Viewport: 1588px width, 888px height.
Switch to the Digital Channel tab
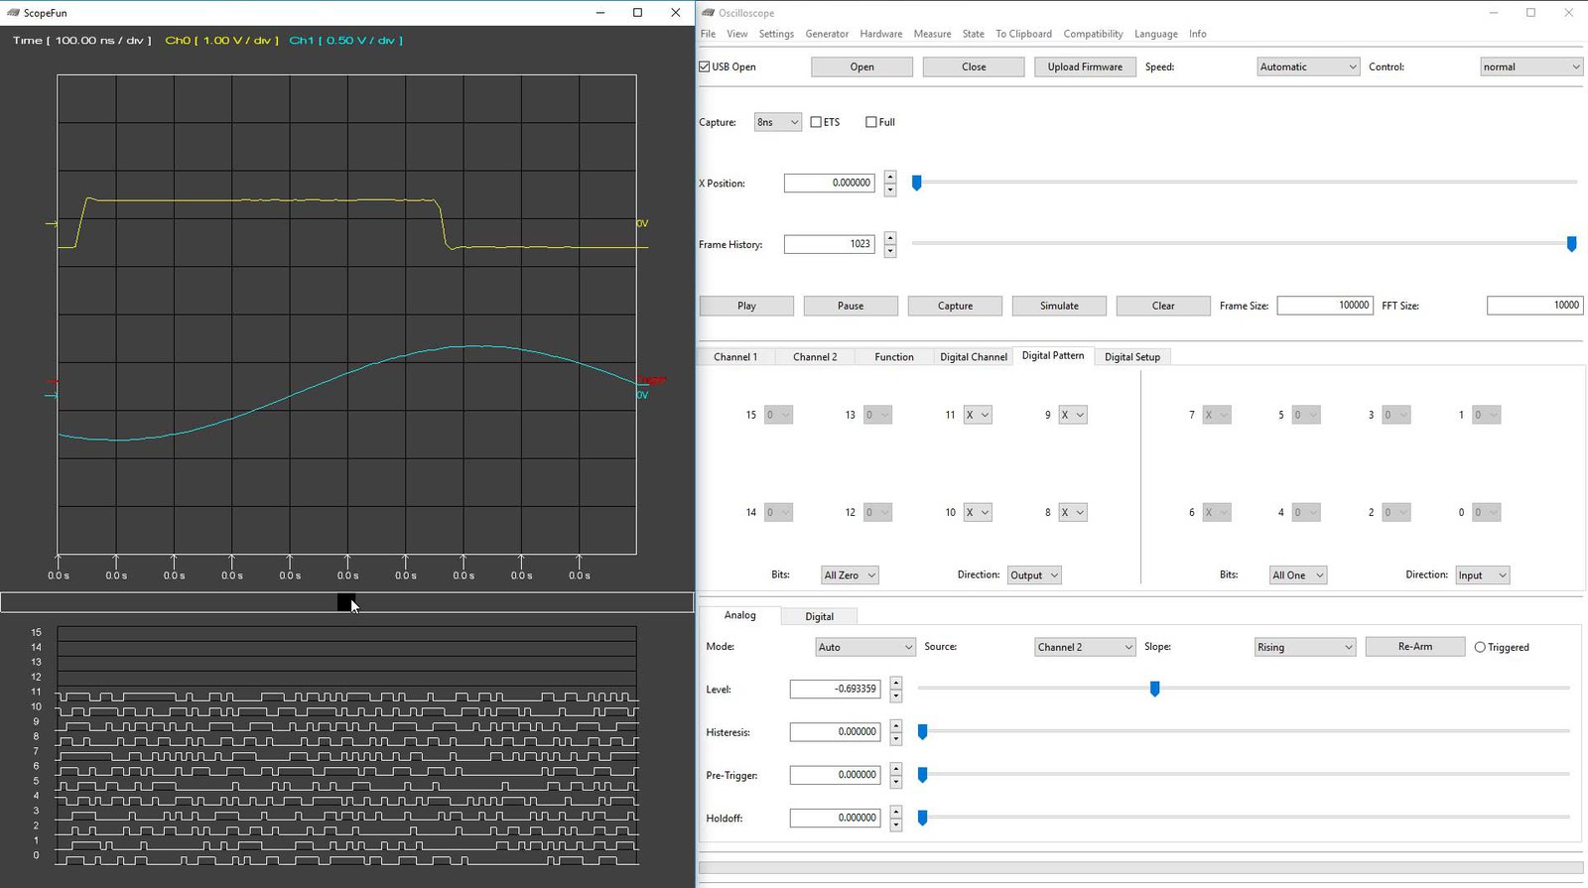pos(974,357)
